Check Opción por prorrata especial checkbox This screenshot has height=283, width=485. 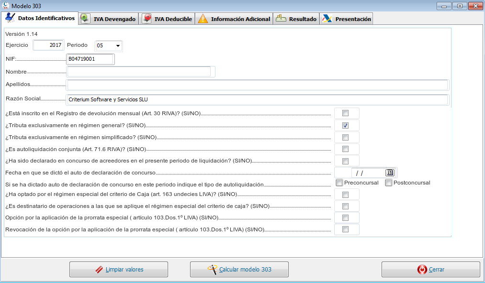click(346, 218)
